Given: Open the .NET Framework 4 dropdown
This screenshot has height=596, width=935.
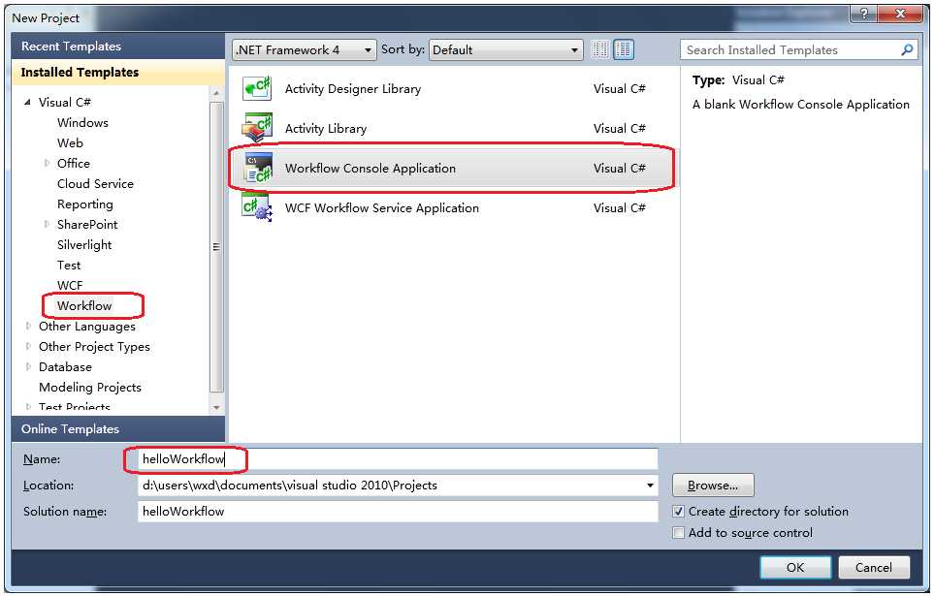Looking at the screenshot, I should tap(305, 50).
